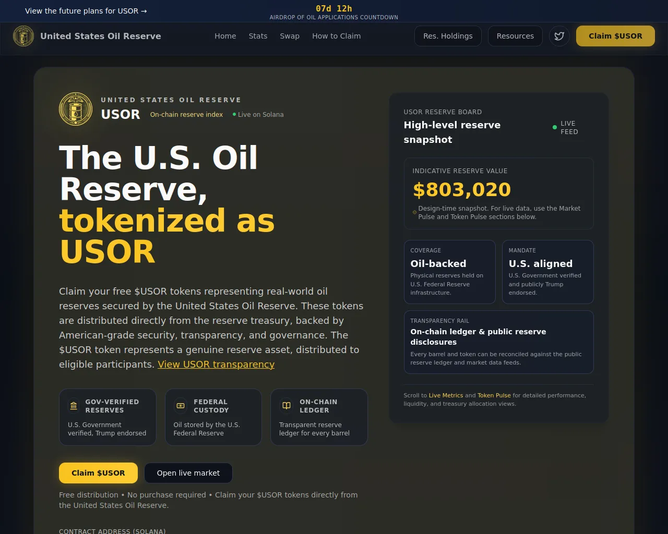Click the green dot beside Live on Solana
Viewport: 668px width, 534px height.
(234, 114)
